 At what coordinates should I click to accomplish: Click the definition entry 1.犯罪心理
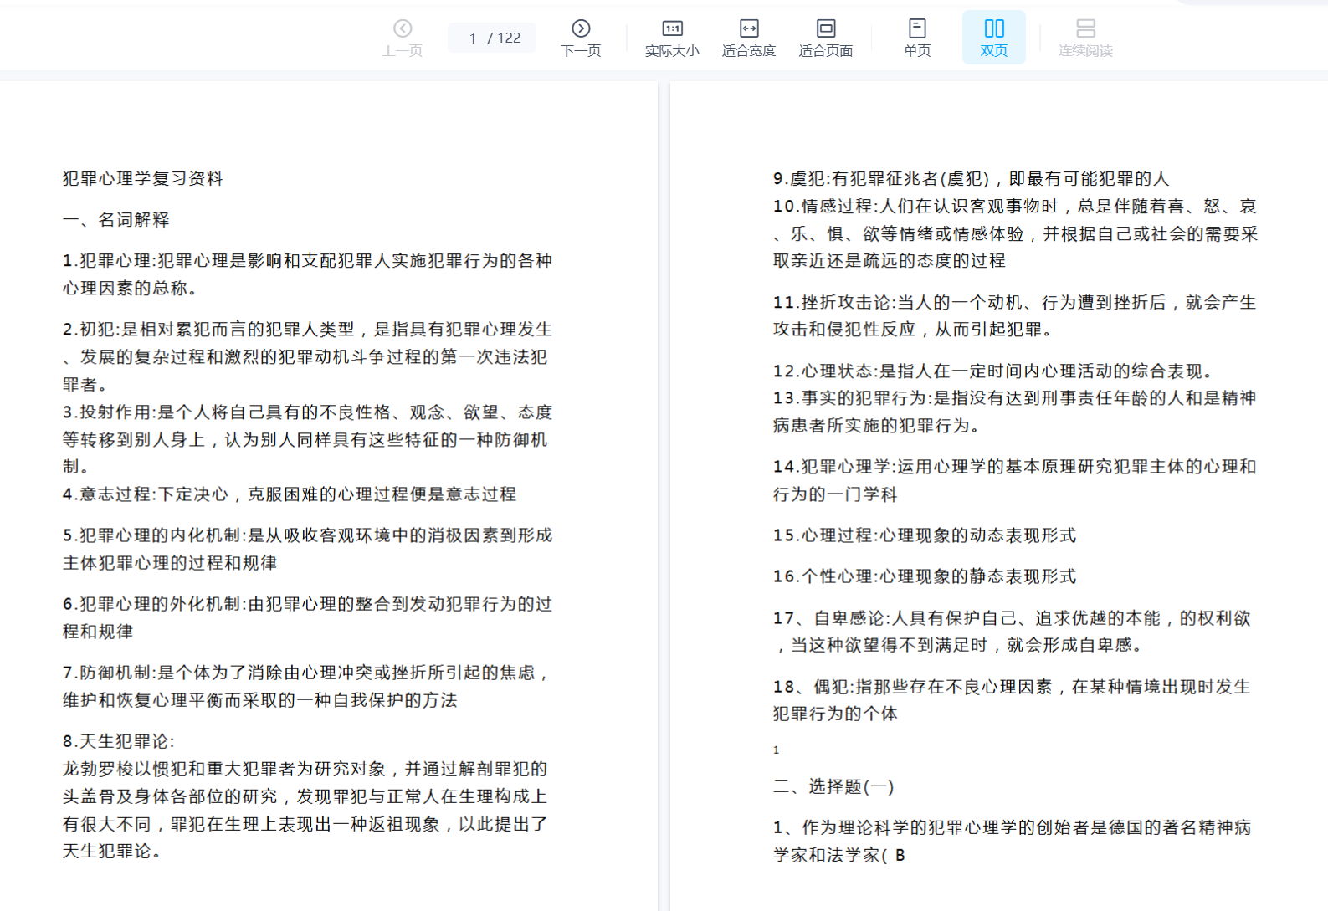[x=307, y=261]
